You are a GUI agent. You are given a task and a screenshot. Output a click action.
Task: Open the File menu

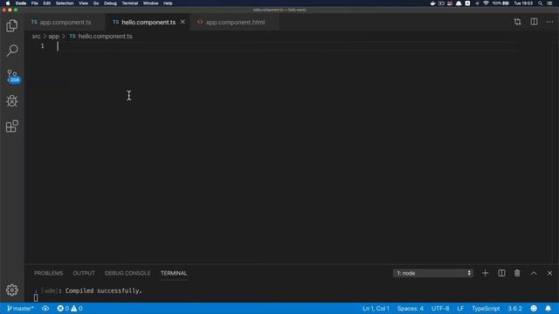tap(35, 3)
